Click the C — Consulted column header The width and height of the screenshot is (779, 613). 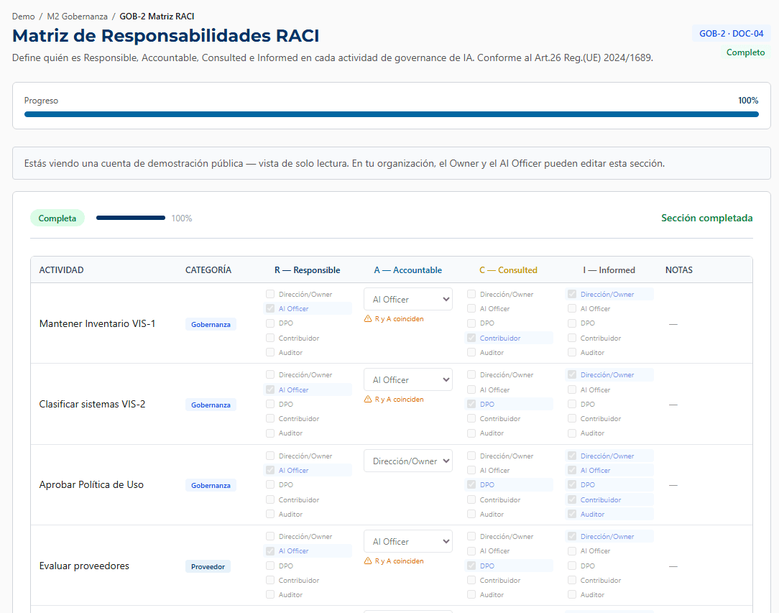(x=508, y=270)
